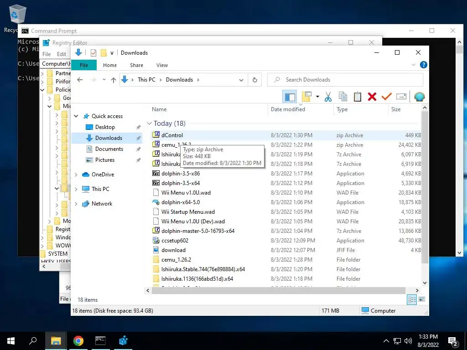
Task: Toggle the navigation pane toolbar button
Action: tap(290, 97)
